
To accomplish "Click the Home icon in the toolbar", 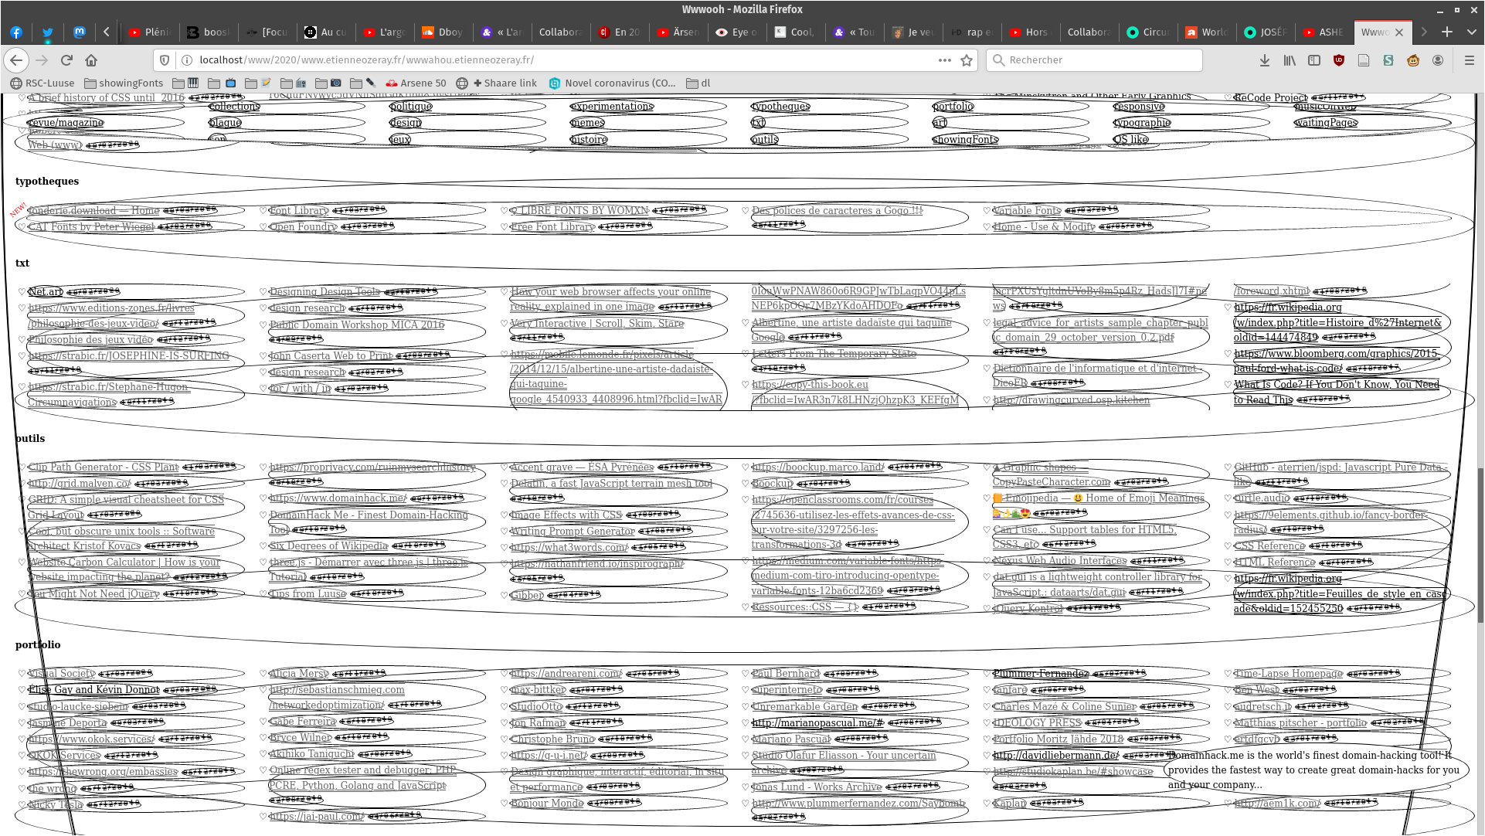I will [x=91, y=60].
